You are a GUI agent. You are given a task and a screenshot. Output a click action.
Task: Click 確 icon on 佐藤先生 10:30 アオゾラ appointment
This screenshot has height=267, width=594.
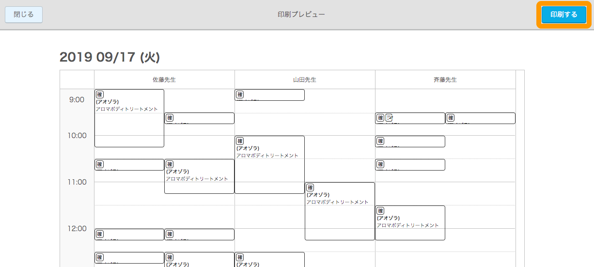[170, 164]
